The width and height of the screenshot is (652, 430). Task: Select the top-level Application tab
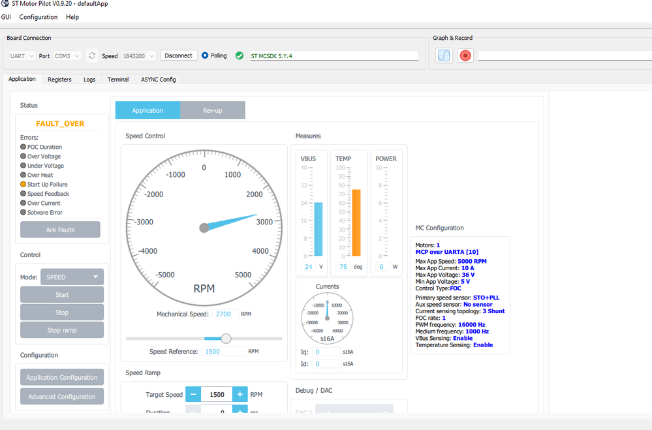22,79
